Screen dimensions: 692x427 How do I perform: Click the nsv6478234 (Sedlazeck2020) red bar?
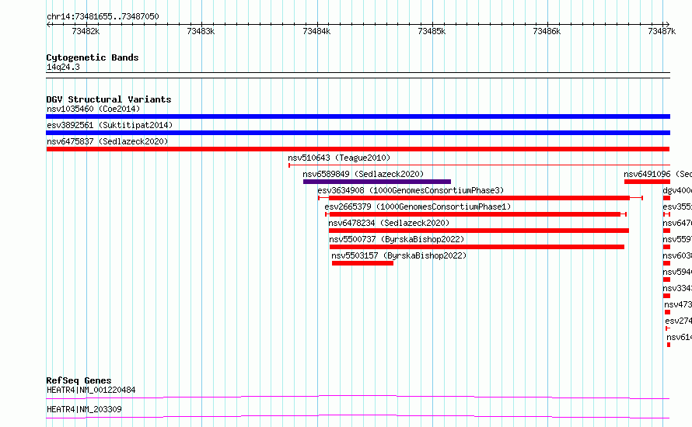[479, 231]
